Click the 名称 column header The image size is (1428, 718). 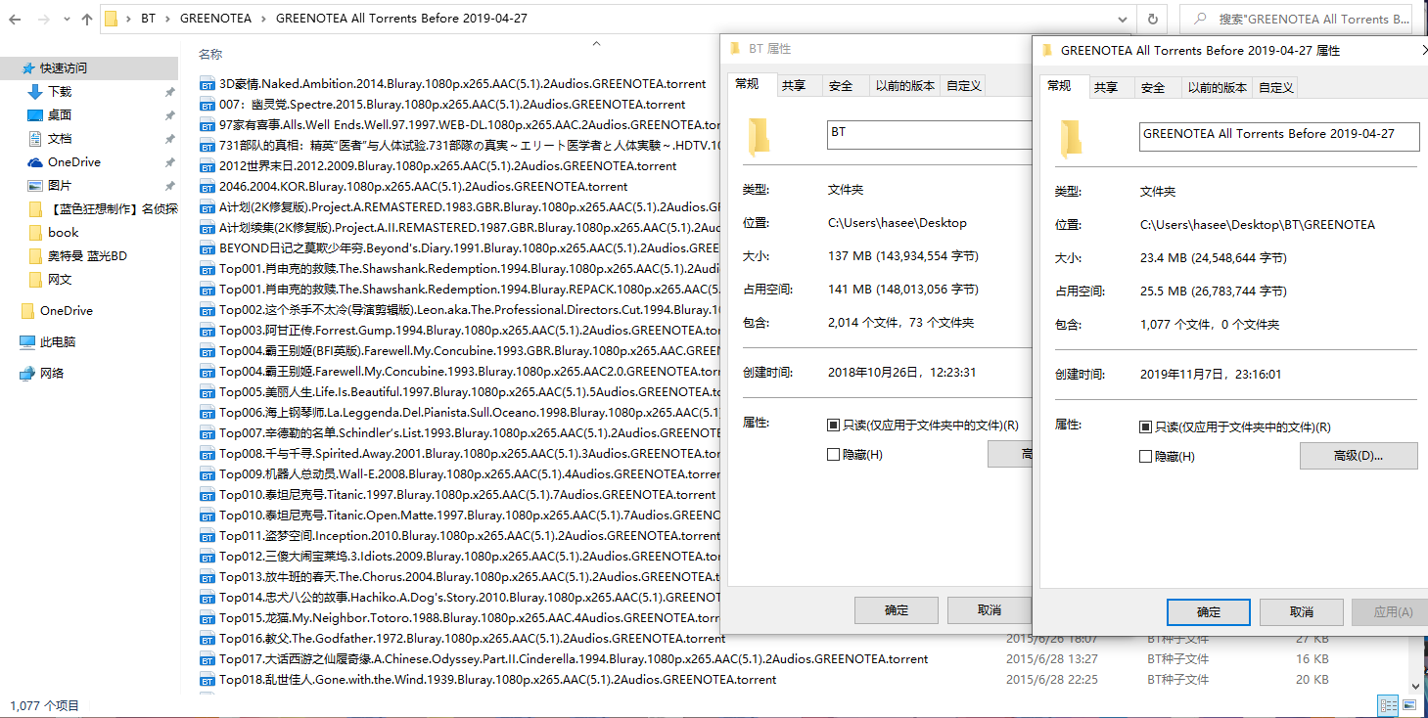tap(210, 55)
